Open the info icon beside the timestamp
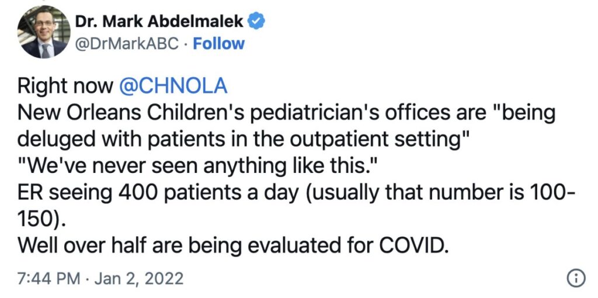This screenshot has height=298, width=598. click(576, 279)
